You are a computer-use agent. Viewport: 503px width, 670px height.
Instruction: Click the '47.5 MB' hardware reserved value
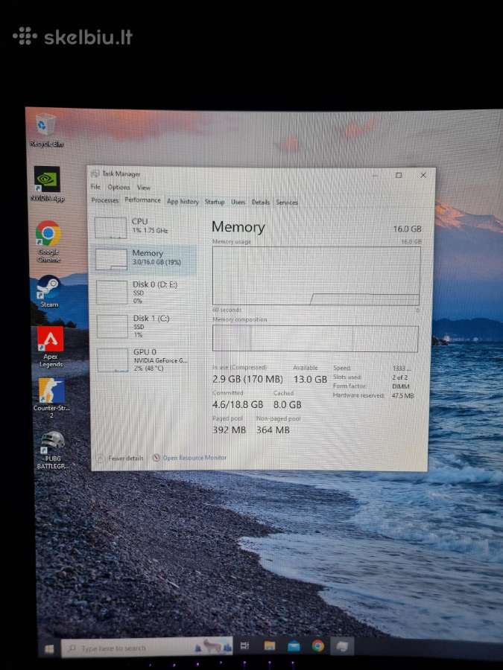(x=403, y=396)
